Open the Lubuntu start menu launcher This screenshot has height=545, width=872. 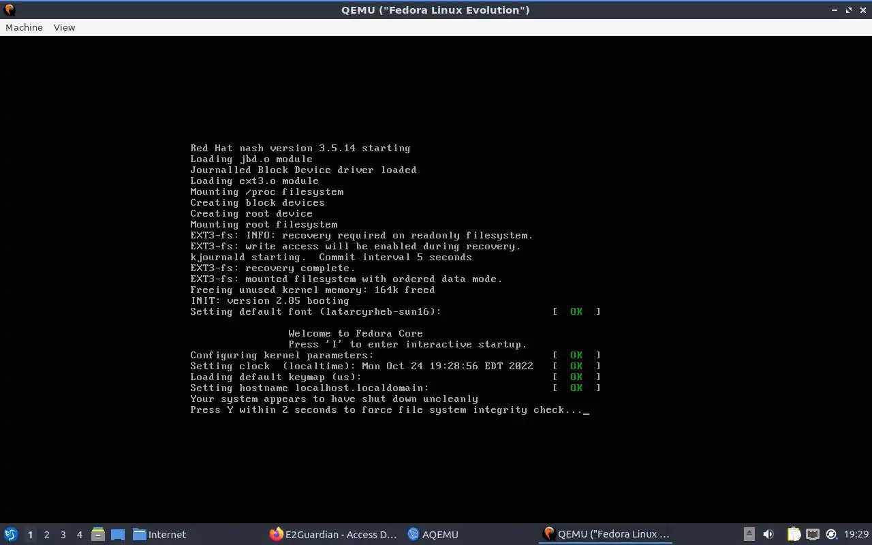11,534
